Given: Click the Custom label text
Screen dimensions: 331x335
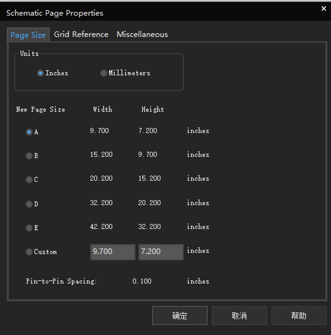Looking at the screenshot, I should tap(45, 252).
